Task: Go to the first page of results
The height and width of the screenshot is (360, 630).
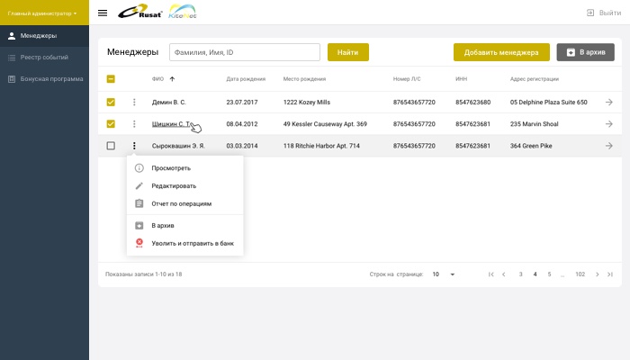Action: coord(490,274)
